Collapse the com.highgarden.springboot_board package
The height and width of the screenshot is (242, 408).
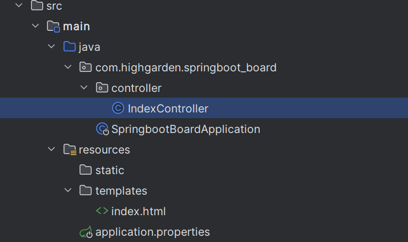[x=68, y=67]
